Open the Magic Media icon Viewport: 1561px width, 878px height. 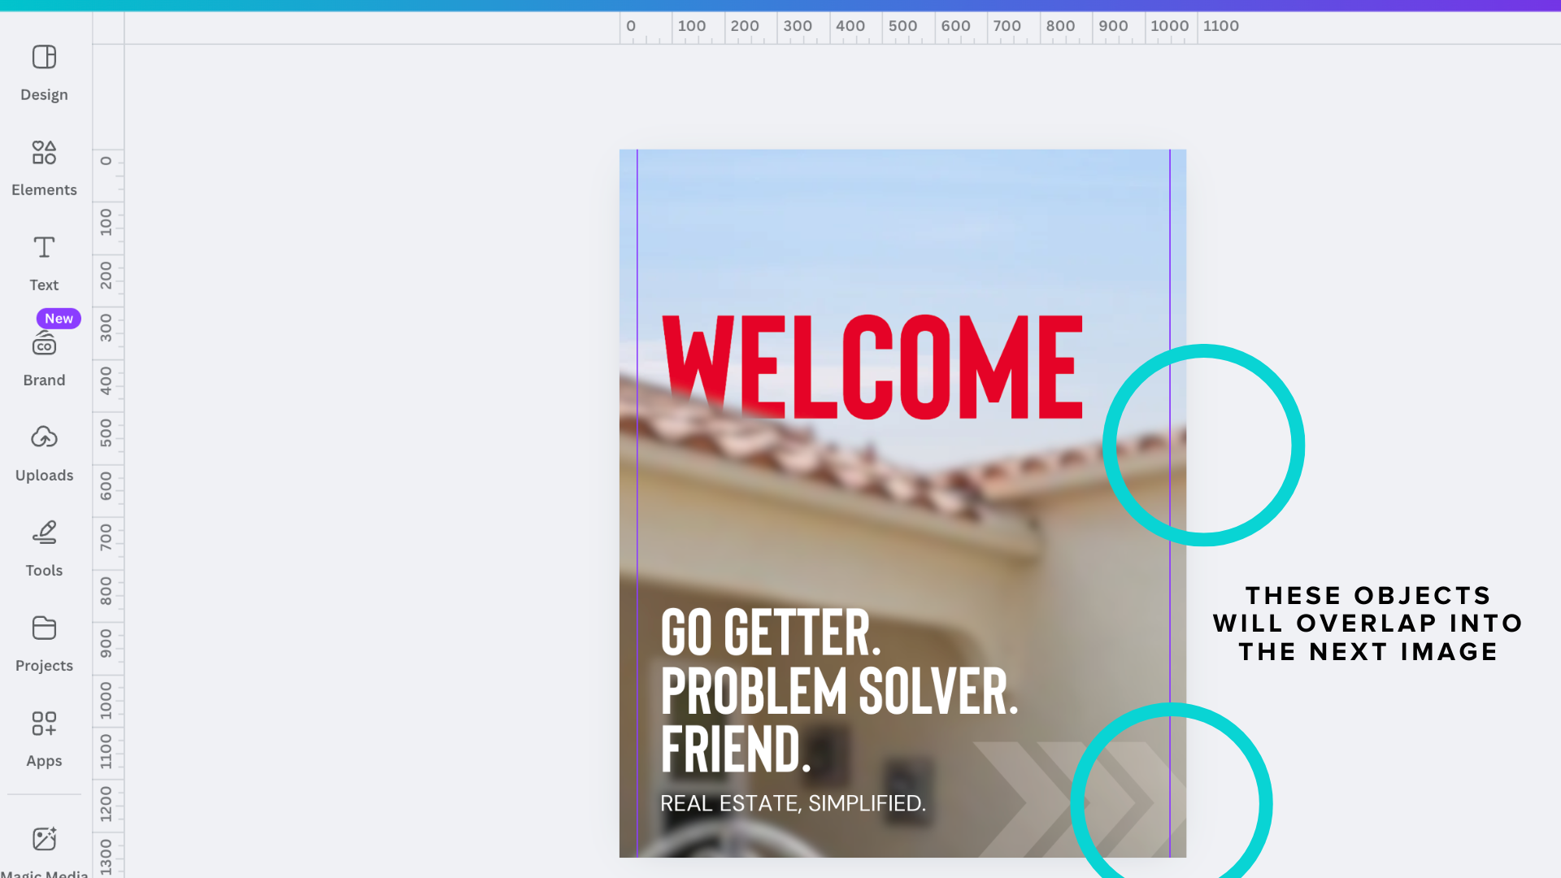[44, 838]
